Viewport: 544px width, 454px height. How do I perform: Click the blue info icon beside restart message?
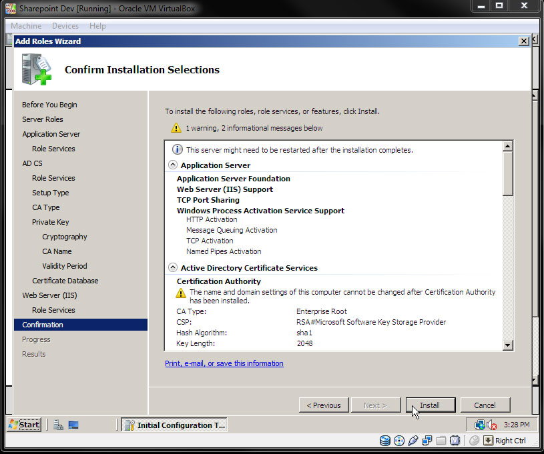click(178, 150)
